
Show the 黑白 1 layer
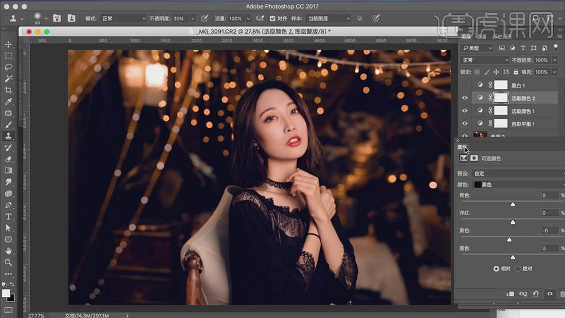tap(465, 85)
